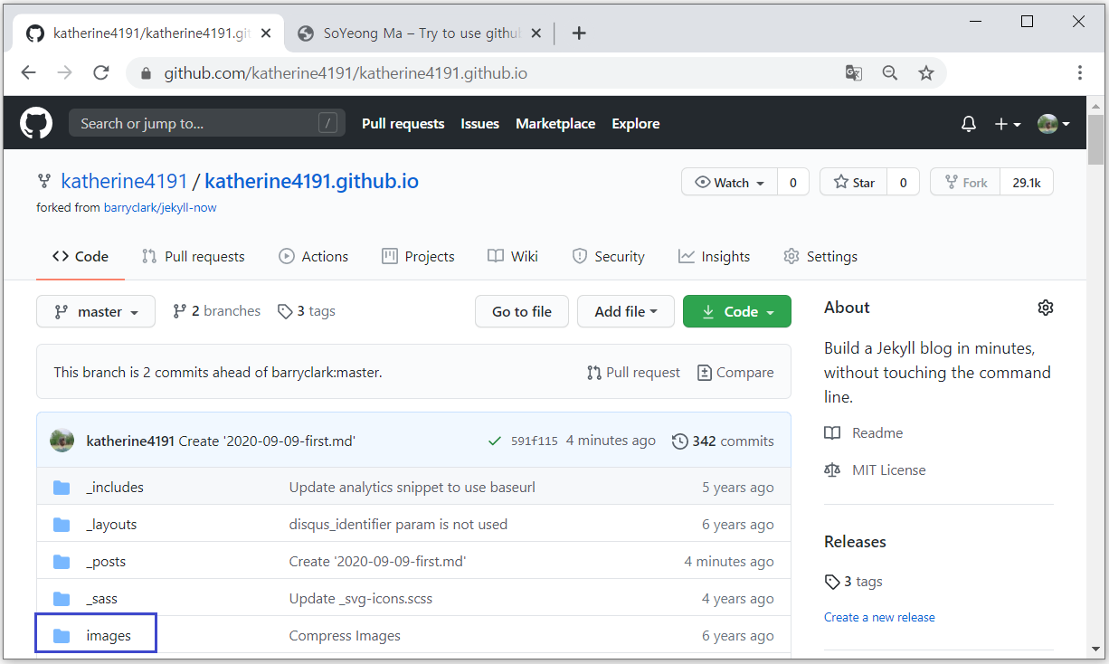
Task: Open Pull requests in top navigation
Action: point(403,124)
